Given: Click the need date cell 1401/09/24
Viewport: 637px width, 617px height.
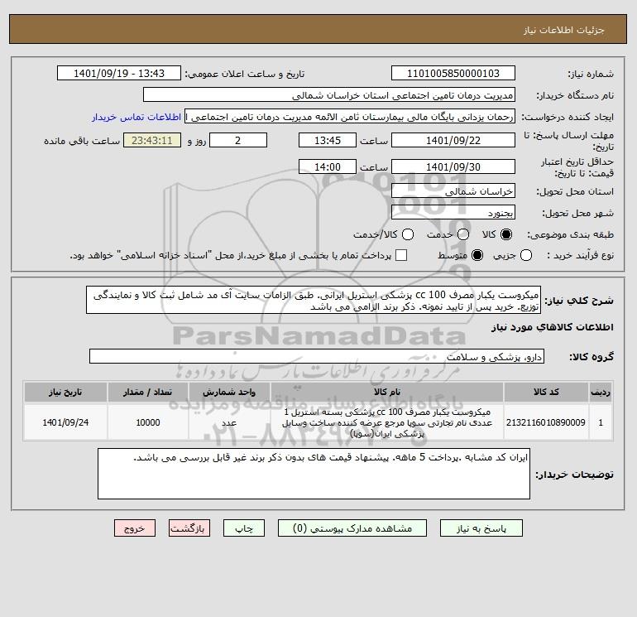Looking at the screenshot, I should click(65, 422).
